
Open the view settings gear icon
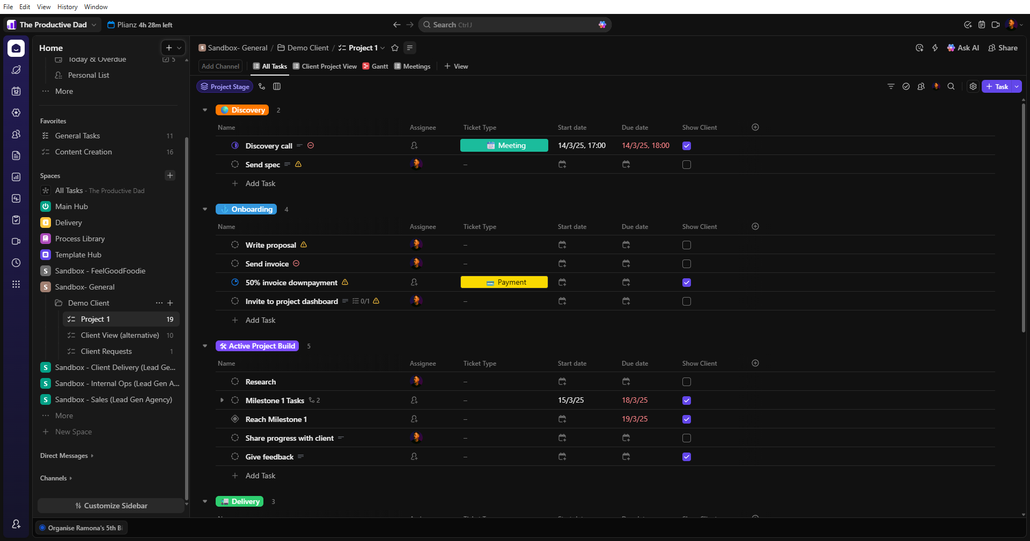(973, 86)
